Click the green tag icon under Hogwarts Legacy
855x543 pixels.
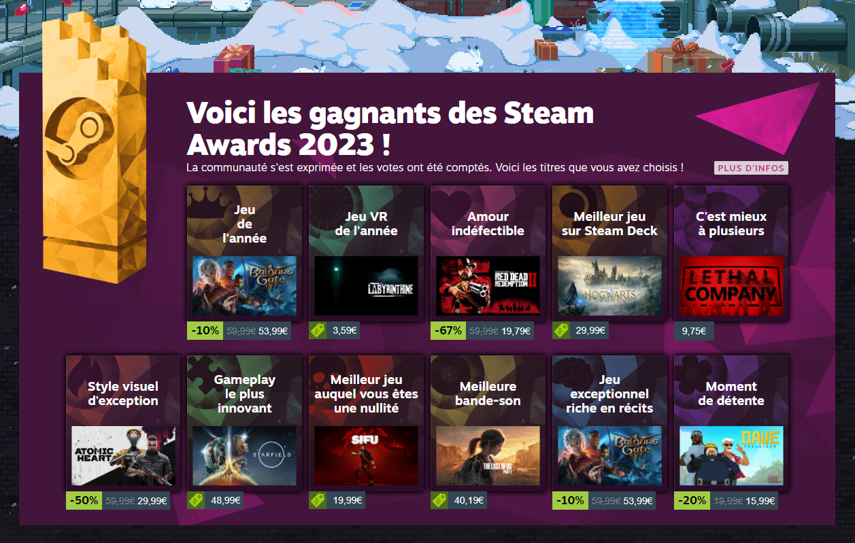tap(560, 331)
